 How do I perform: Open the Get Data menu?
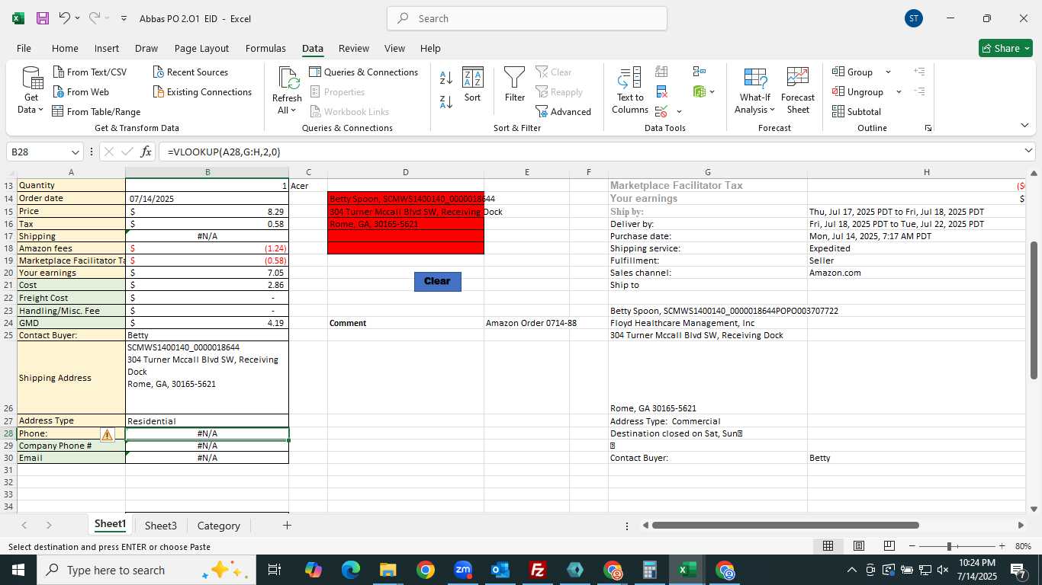(x=31, y=91)
